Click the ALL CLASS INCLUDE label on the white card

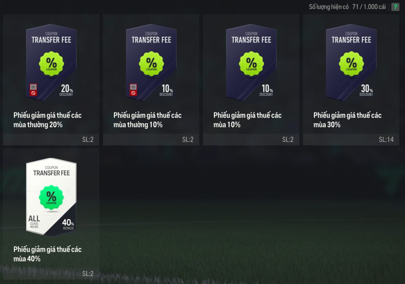tap(34, 222)
